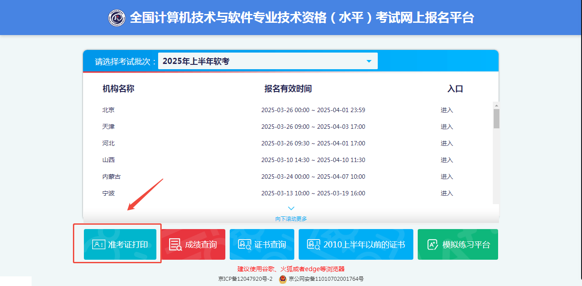Click 进入 link for 山西
The image size is (582, 286).
[447, 160]
